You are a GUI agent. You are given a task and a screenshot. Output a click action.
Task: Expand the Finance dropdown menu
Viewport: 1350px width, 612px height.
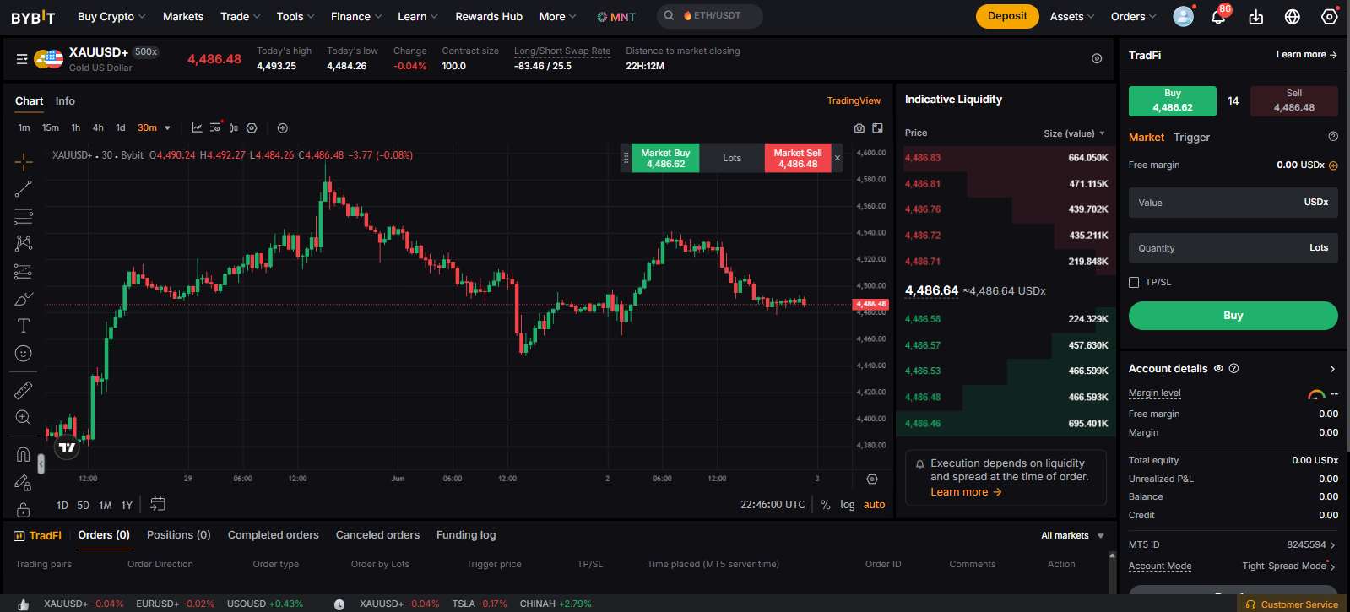pyautogui.click(x=356, y=16)
